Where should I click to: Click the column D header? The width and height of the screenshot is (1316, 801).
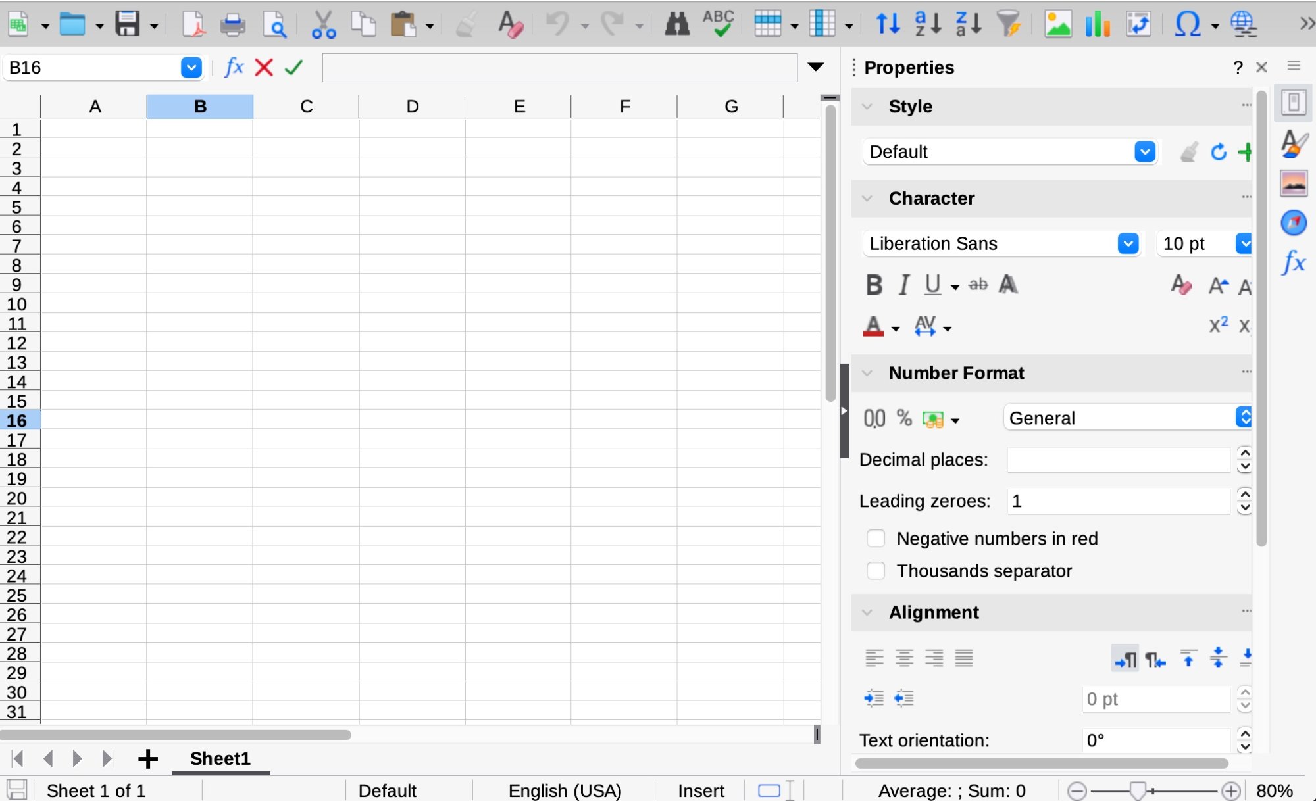click(x=412, y=107)
